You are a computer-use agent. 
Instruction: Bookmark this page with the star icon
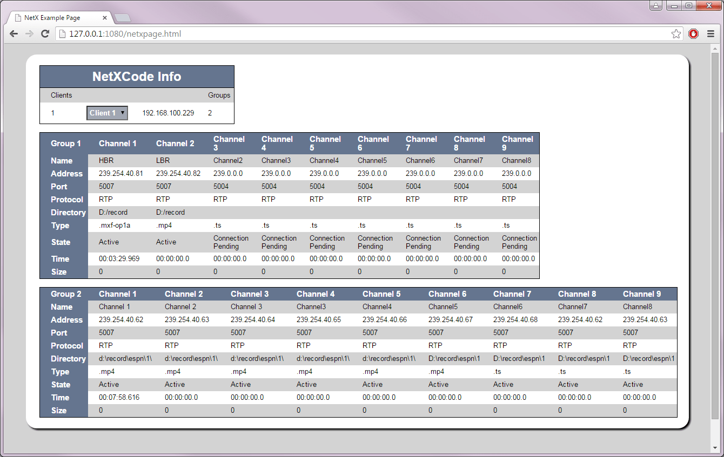(676, 34)
